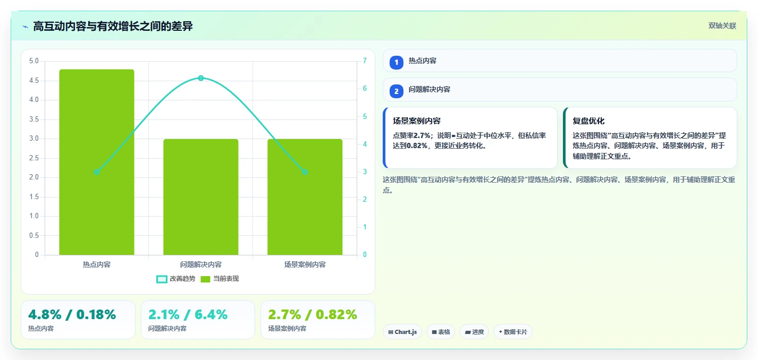The width and height of the screenshot is (758, 360).
Task: Click the 2.7% / 0.82% stat card
Action: pyautogui.click(x=318, y=320)
